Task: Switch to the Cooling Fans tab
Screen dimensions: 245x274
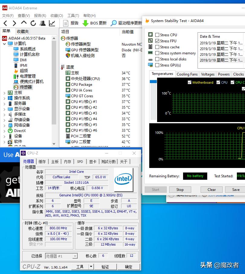Action: (x=187, y=74)
